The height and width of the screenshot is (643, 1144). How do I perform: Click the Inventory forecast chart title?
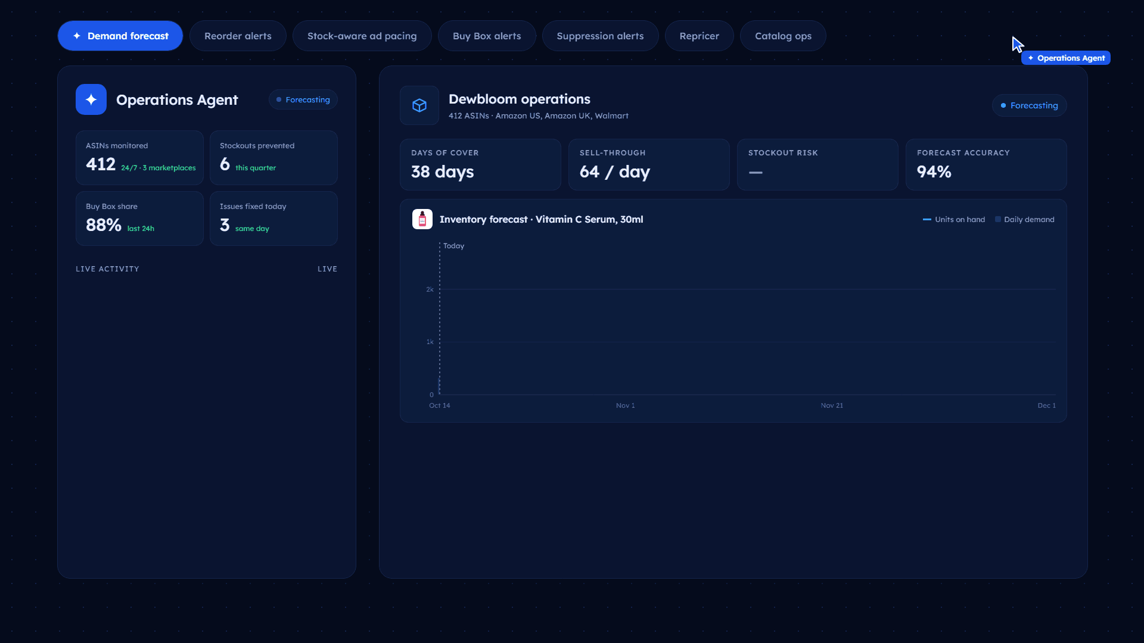[x=541, y=219]
